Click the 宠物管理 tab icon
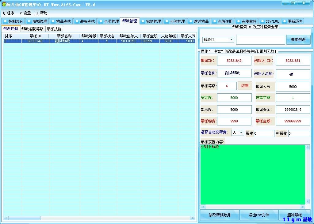The height and width of the screenshot is (224, 314). pos(144,21)
